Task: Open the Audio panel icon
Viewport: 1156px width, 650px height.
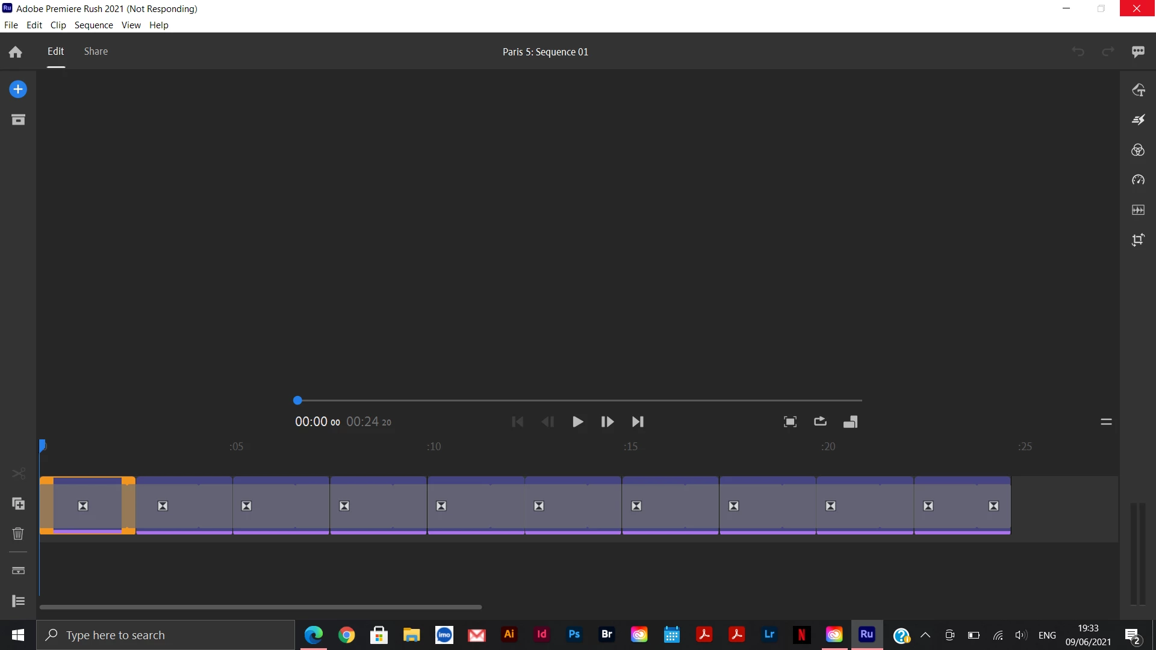Action: click(x=1138, y=210)
